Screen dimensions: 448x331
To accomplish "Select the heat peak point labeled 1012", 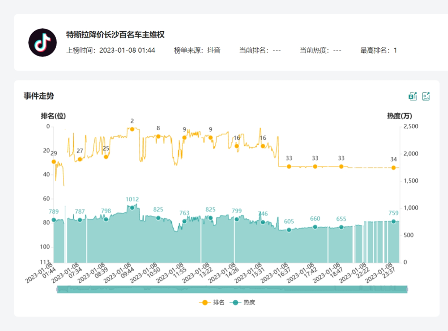I will [132, 208].
